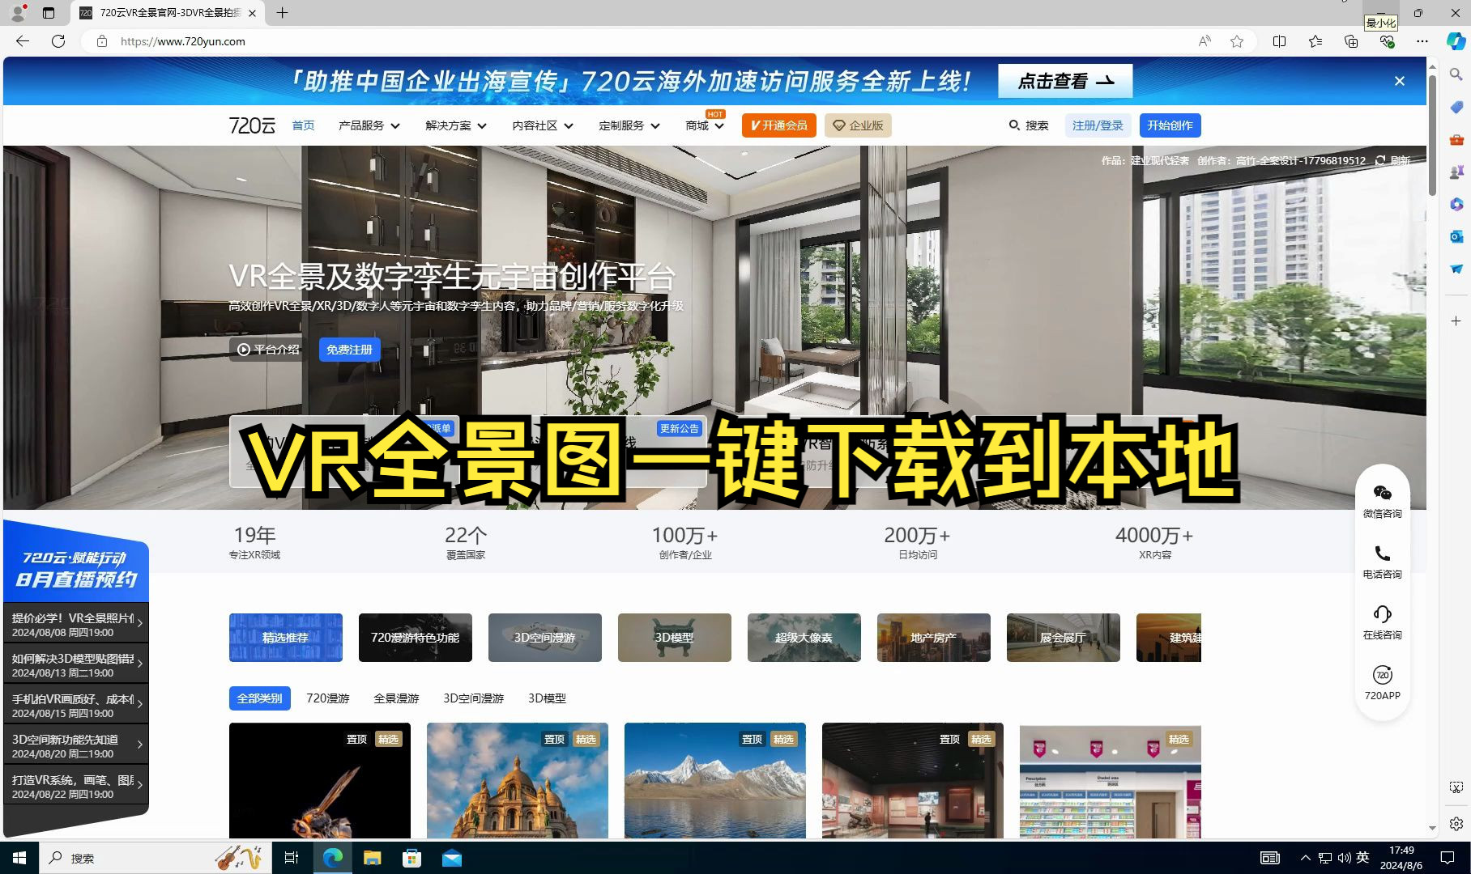Viewport: 1471px width, 874px height.
Task: Expand 定制服务 dropdown menu
Action: coord(629,125)
